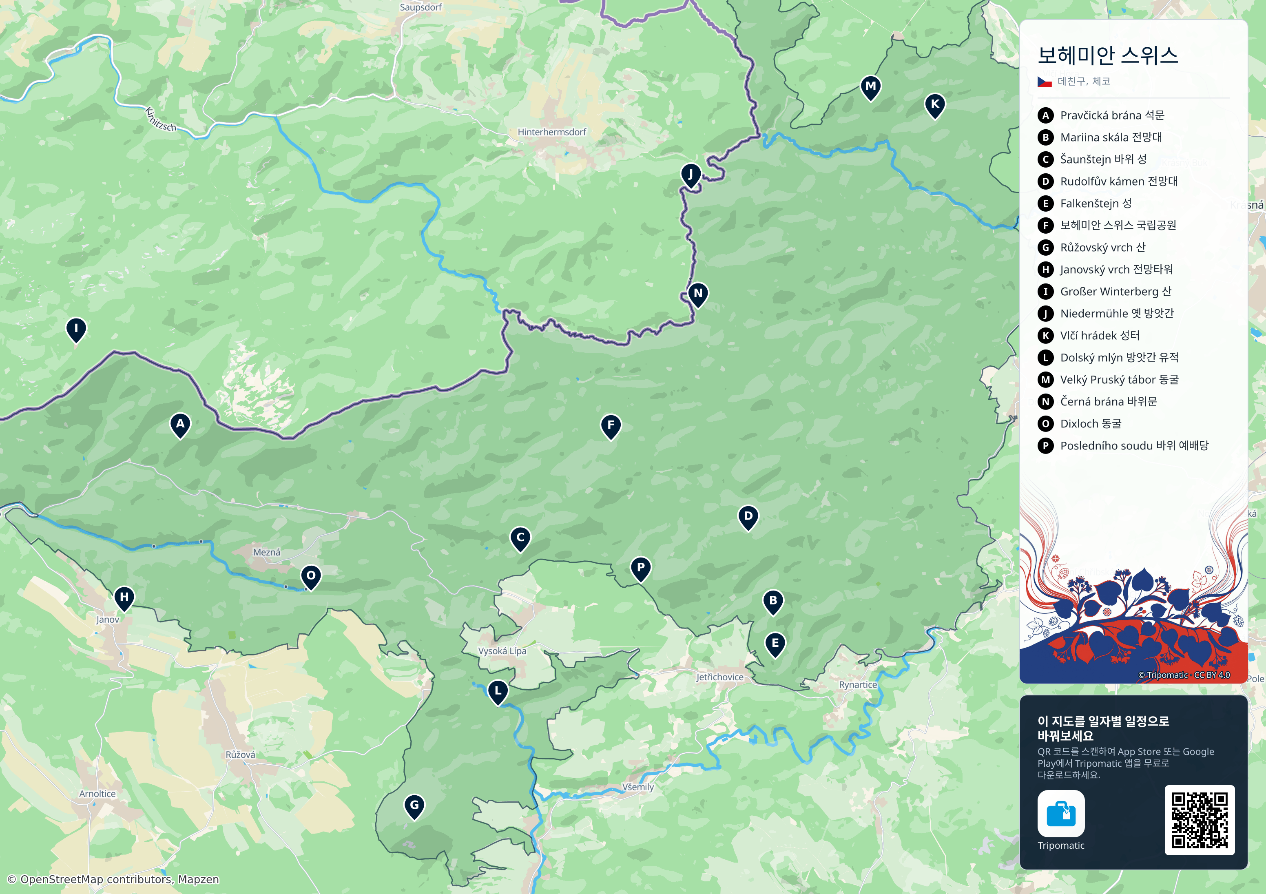Click map pin E above Jetřichovice
Viewport: 1266px width, 894px height.
(775, 645)
